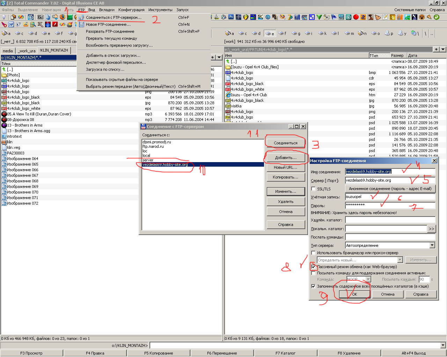447x357 pixels.
Task: Click the 7z archiver toolbar icon
Action: tap(41, 17)
